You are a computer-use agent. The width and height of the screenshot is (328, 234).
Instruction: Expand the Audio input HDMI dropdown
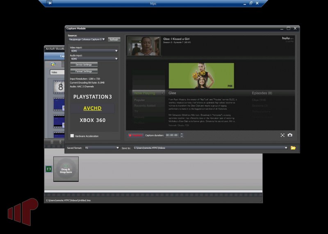[x=94, y=59]
